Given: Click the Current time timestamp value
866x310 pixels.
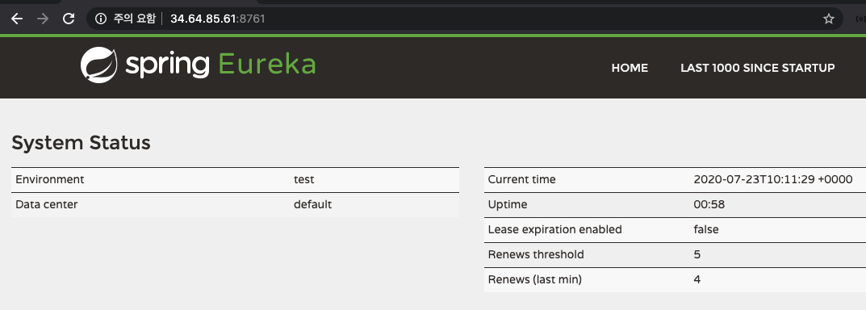Looking at the screenshot, I should tap(773, 179).
